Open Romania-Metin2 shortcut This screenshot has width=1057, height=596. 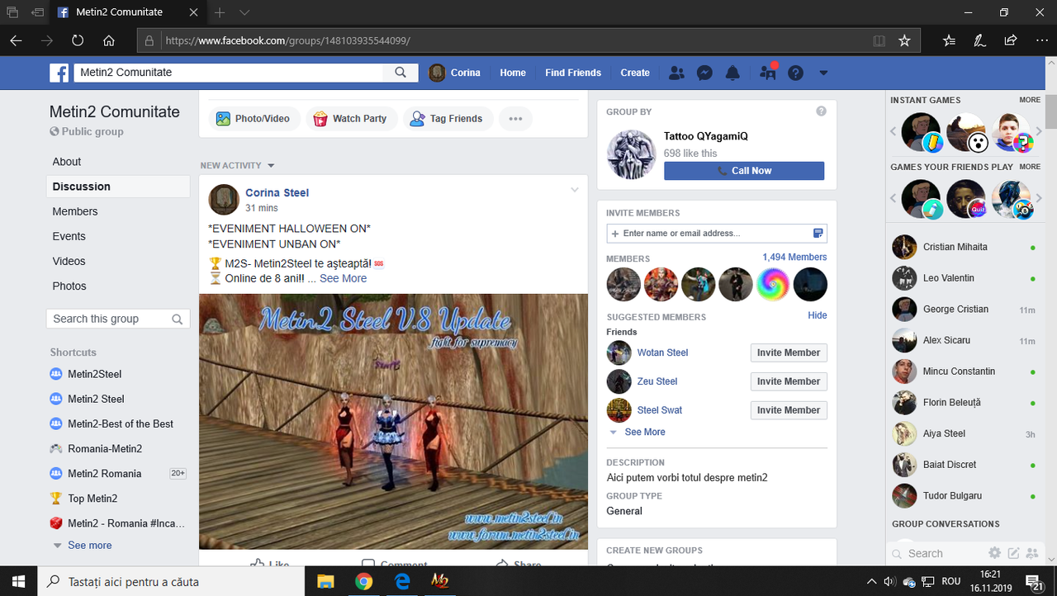pos(105,448)
